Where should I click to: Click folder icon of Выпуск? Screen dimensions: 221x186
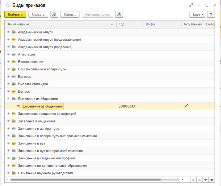point(14,91)
